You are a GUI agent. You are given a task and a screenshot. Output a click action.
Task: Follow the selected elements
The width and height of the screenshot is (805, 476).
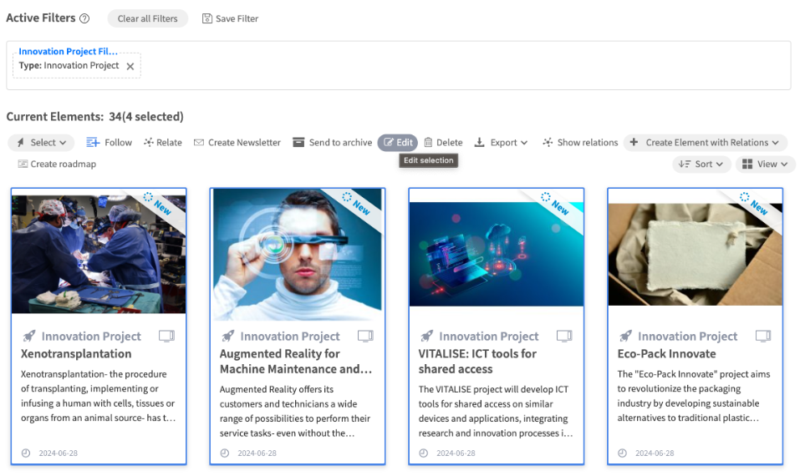[110, 143]
